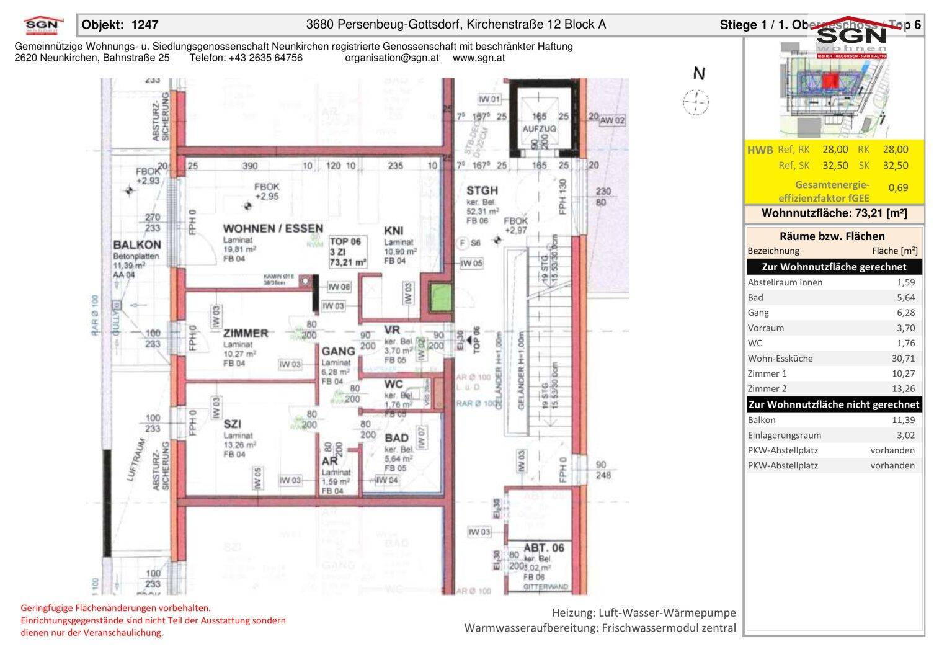Click the STGH stairwell label
The image size is (947, 670).
coord(482,190)
